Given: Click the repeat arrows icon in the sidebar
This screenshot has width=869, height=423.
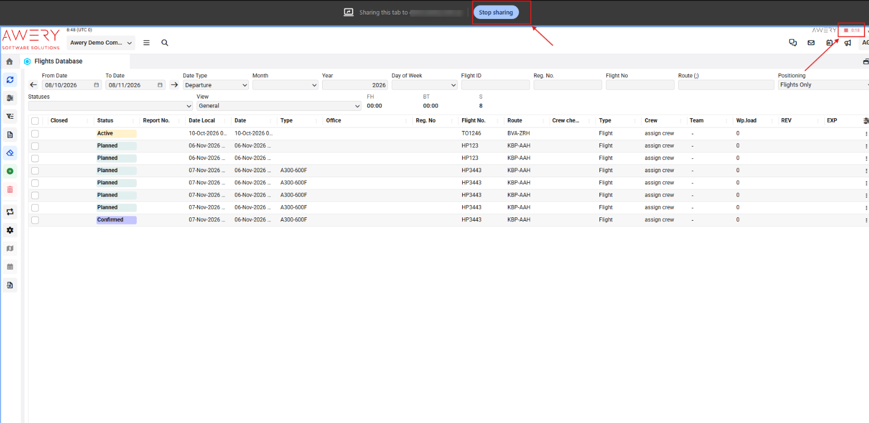Looking at the screenshot, I should [9, 212].
